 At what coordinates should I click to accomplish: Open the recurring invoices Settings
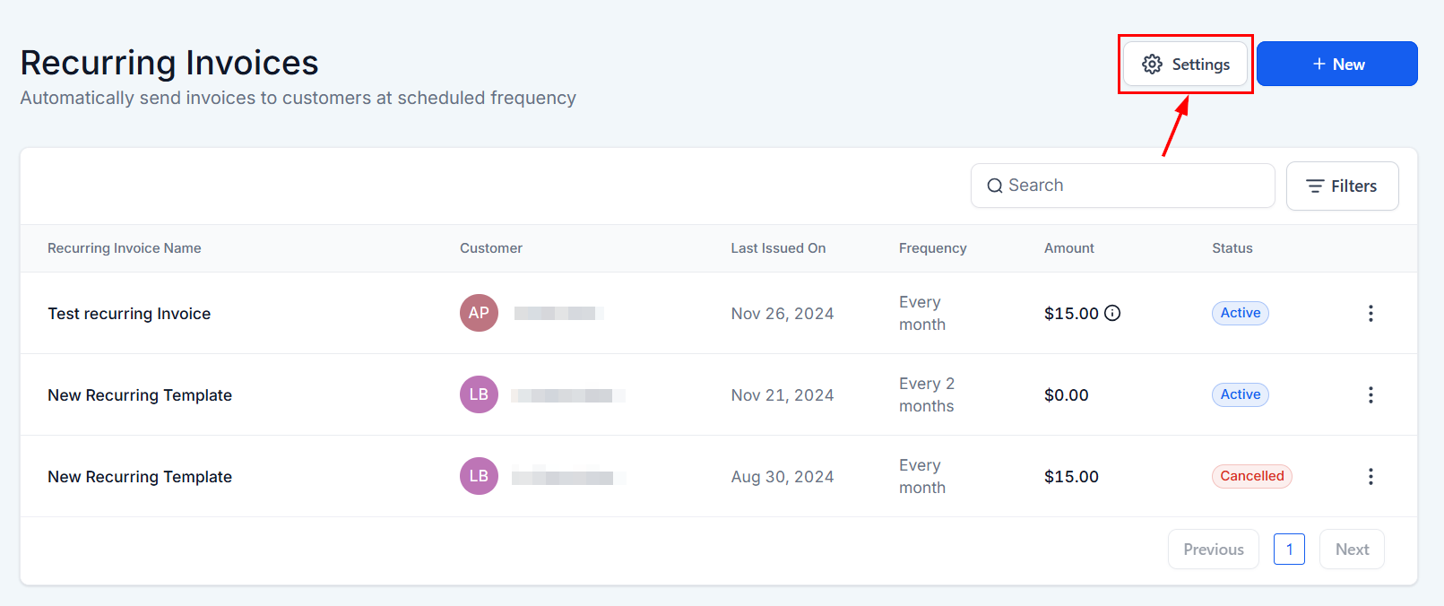pos(1185,65)
